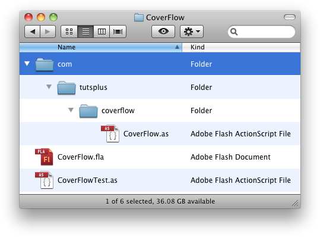Switch to list view
Screen dimensions: 320x237
85,32
